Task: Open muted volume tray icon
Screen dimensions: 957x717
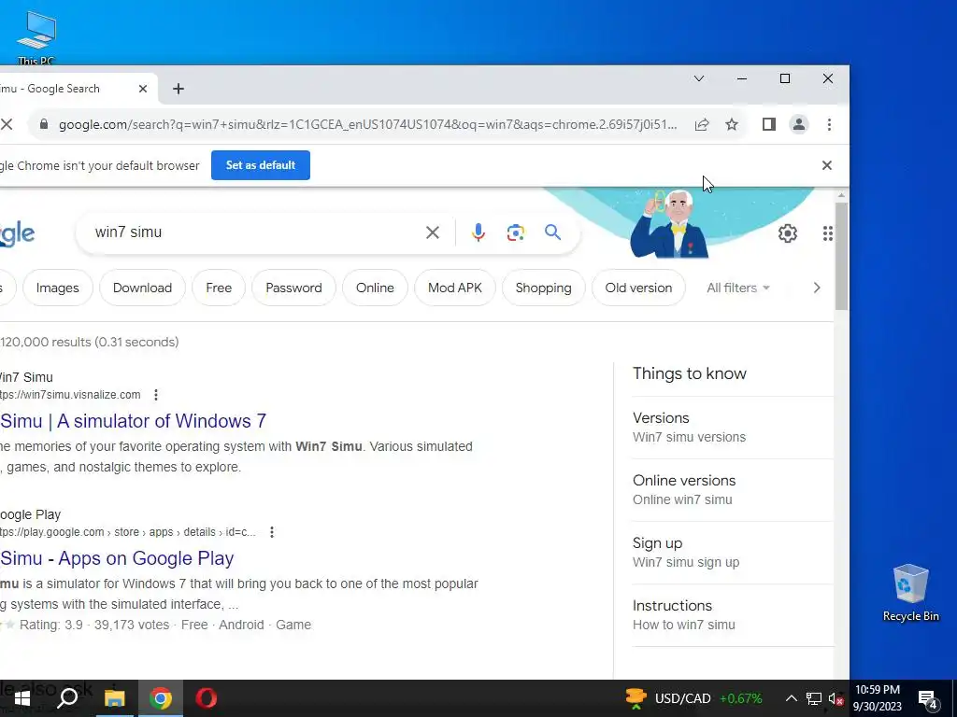Action: point(836,698)
